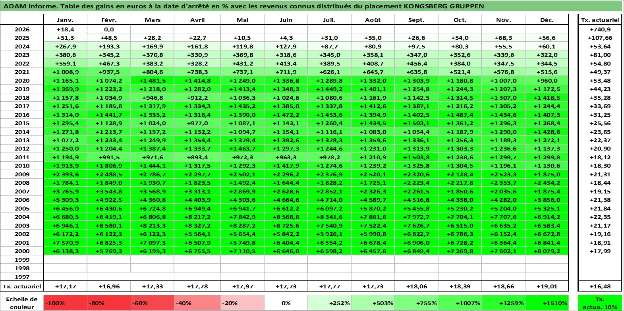Click the +2 786,7 cell in Mars 2009
The width and height of the screenshot is (624, 311).
coord(153,174)
